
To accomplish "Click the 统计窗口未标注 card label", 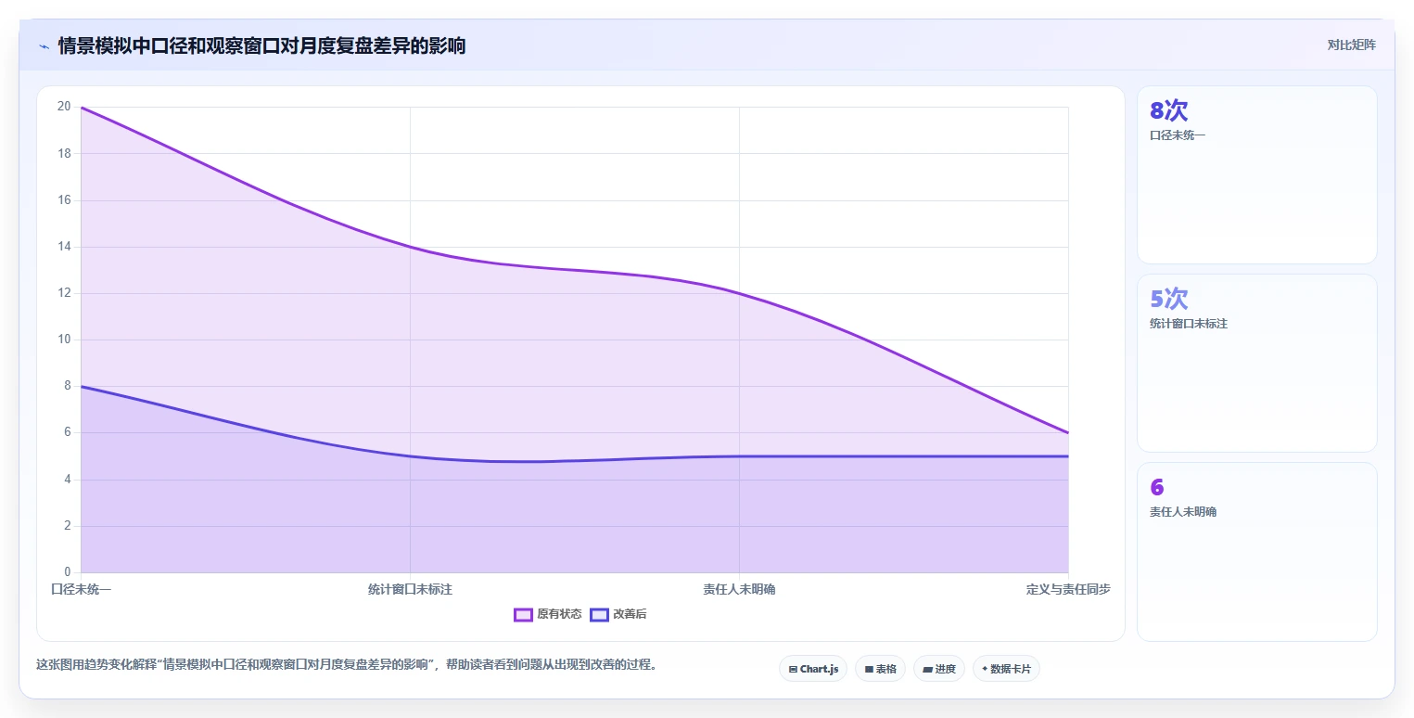I will click(1189, 324).
